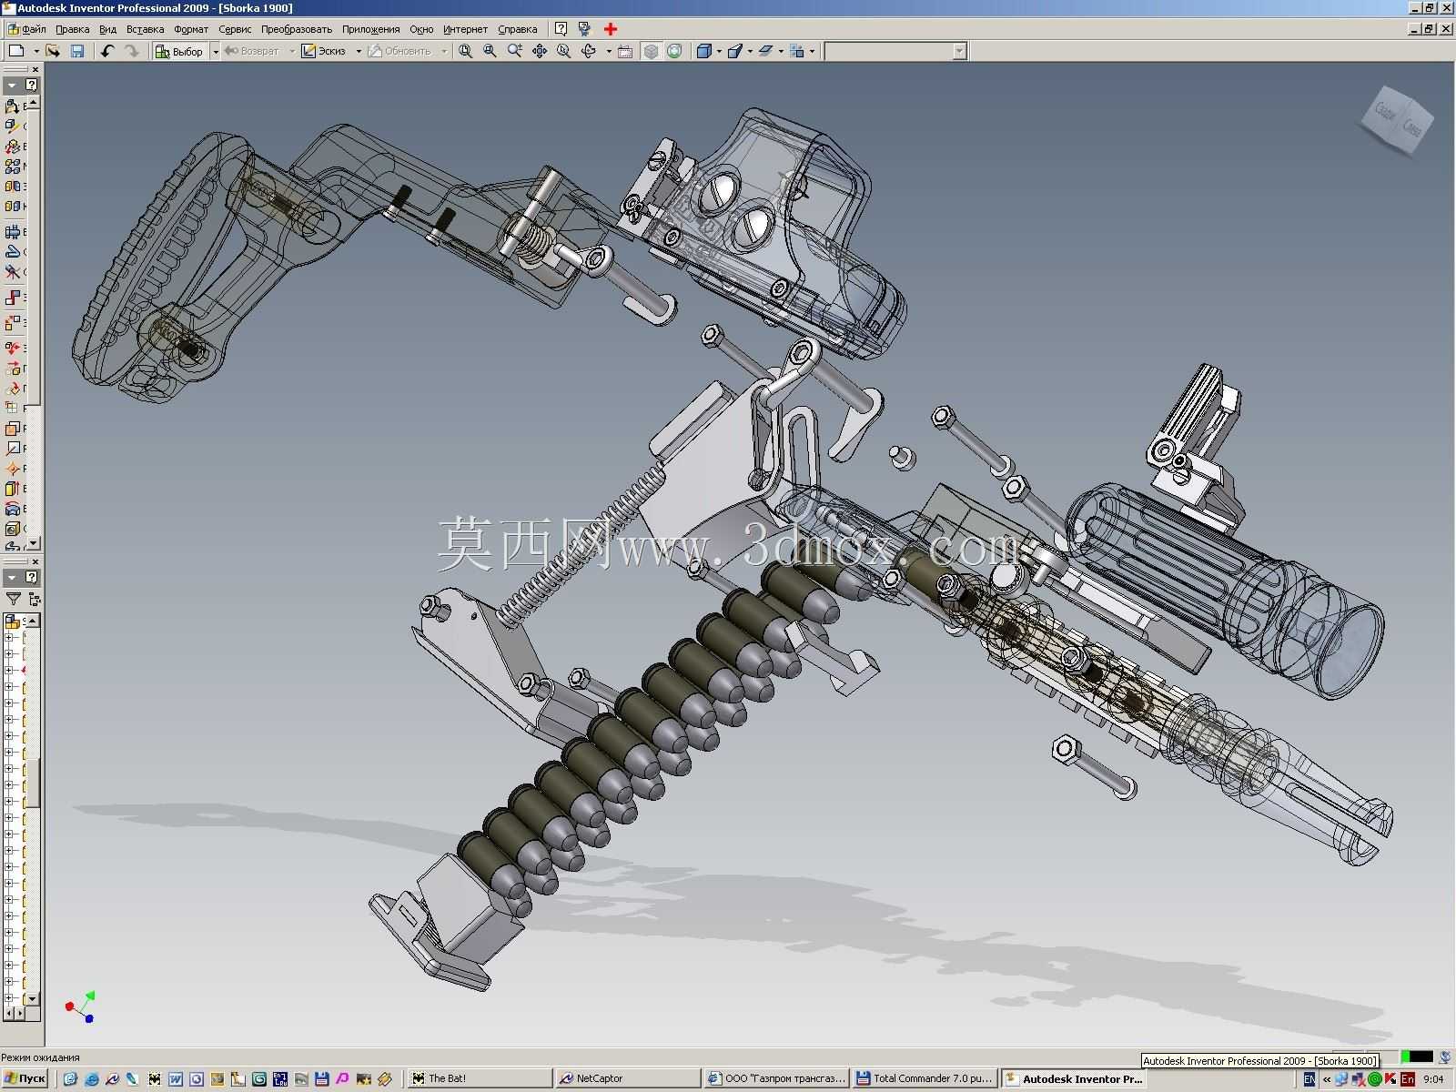
Task: Toggle the shaded display cube icon
Action: tap(651, 51)
